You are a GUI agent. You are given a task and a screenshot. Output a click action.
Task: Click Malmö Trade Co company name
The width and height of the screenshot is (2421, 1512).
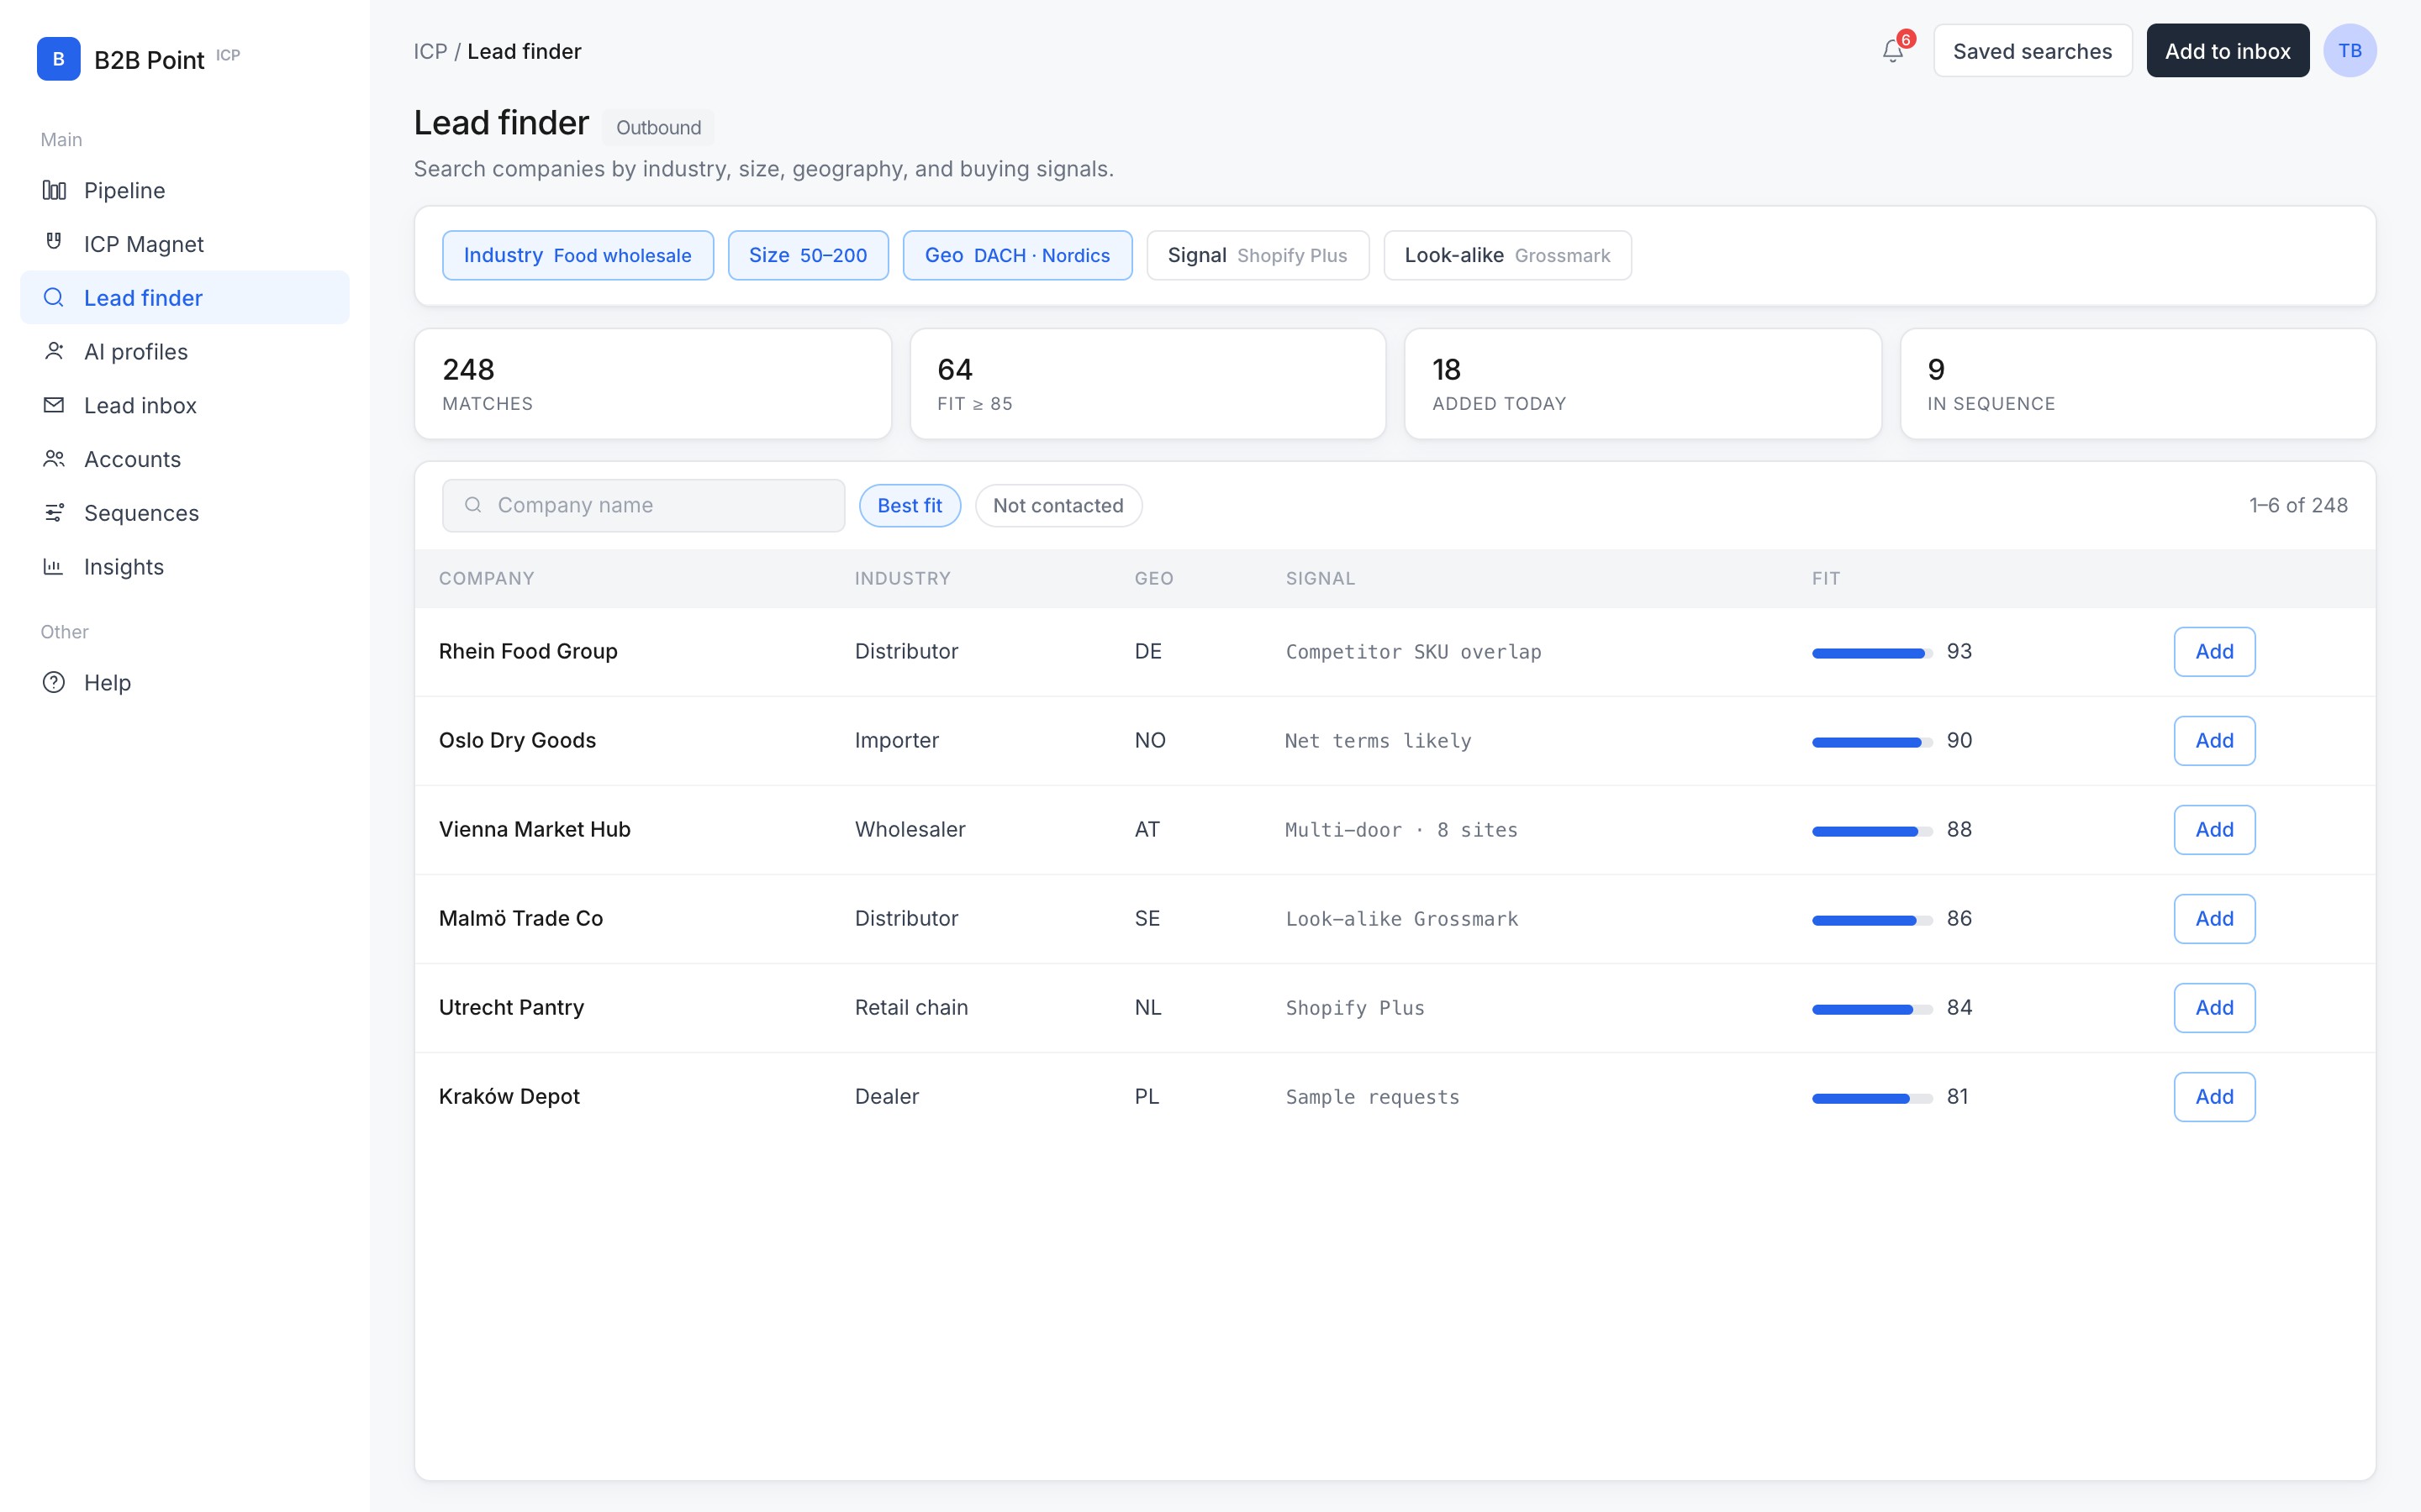(520, 918)
